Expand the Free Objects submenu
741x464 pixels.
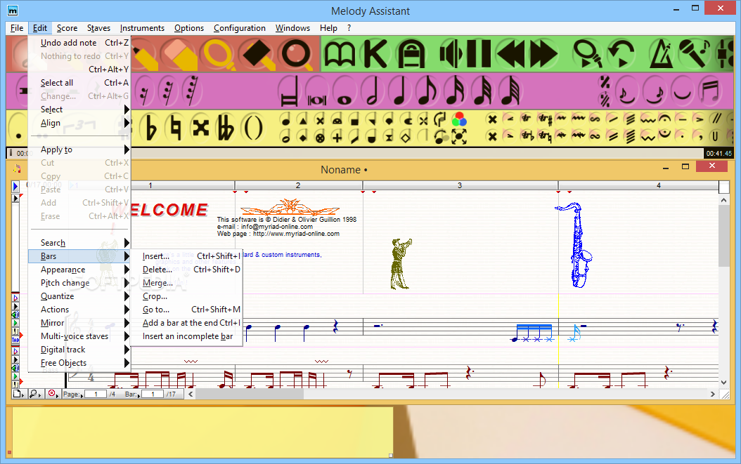(x=79, y=363)
